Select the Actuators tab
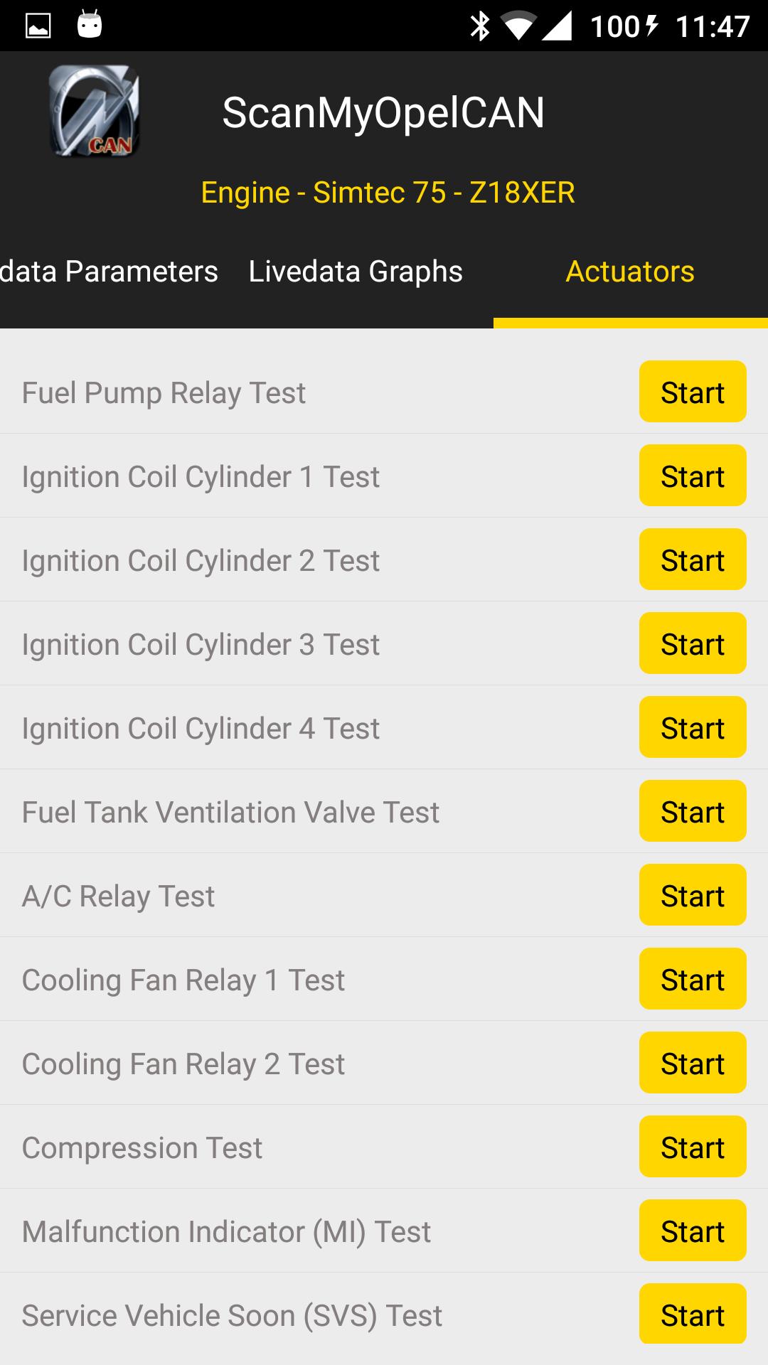Screen dimensions: 768x1365 [x=630, y=272]
